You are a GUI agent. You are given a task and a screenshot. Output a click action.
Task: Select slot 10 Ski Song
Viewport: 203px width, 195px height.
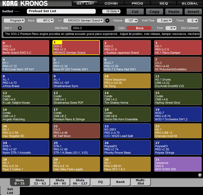(127, 81)
